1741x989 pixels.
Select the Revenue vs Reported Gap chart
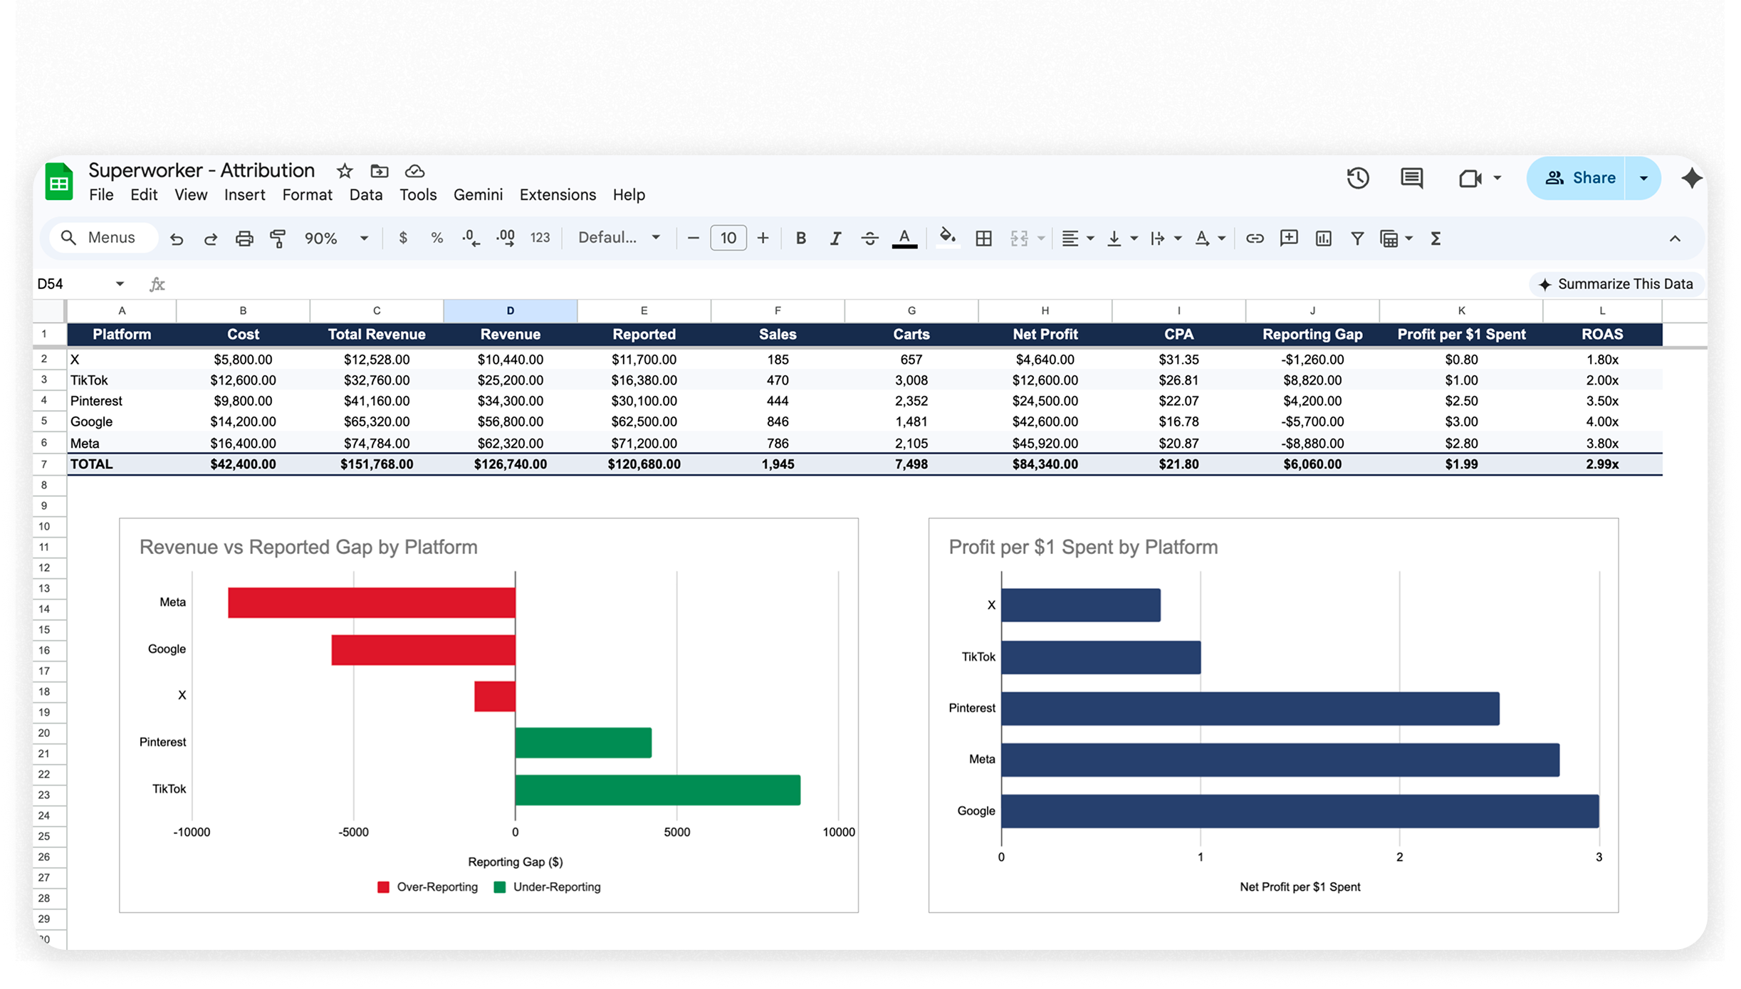click(x=488, y=715)
